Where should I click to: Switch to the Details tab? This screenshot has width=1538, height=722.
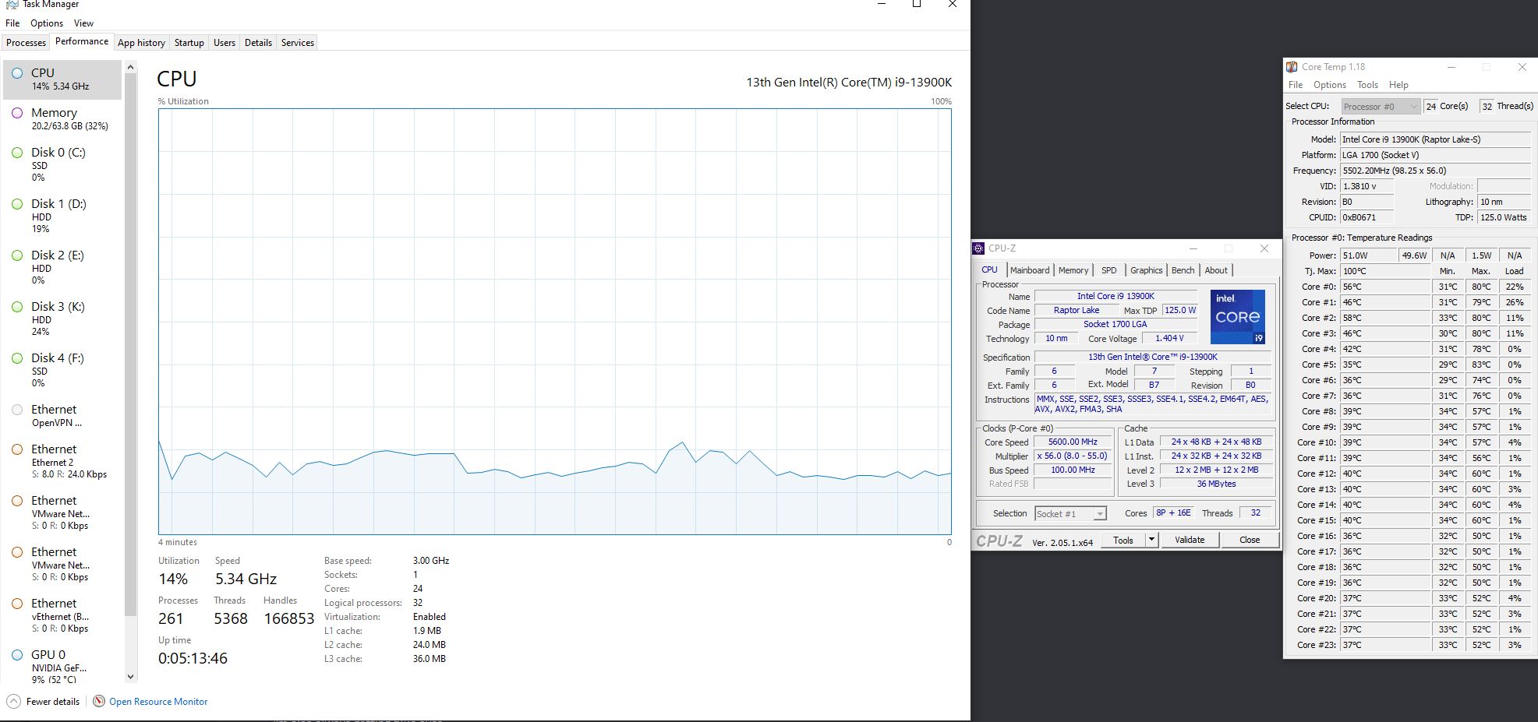(x=258, y=43)
